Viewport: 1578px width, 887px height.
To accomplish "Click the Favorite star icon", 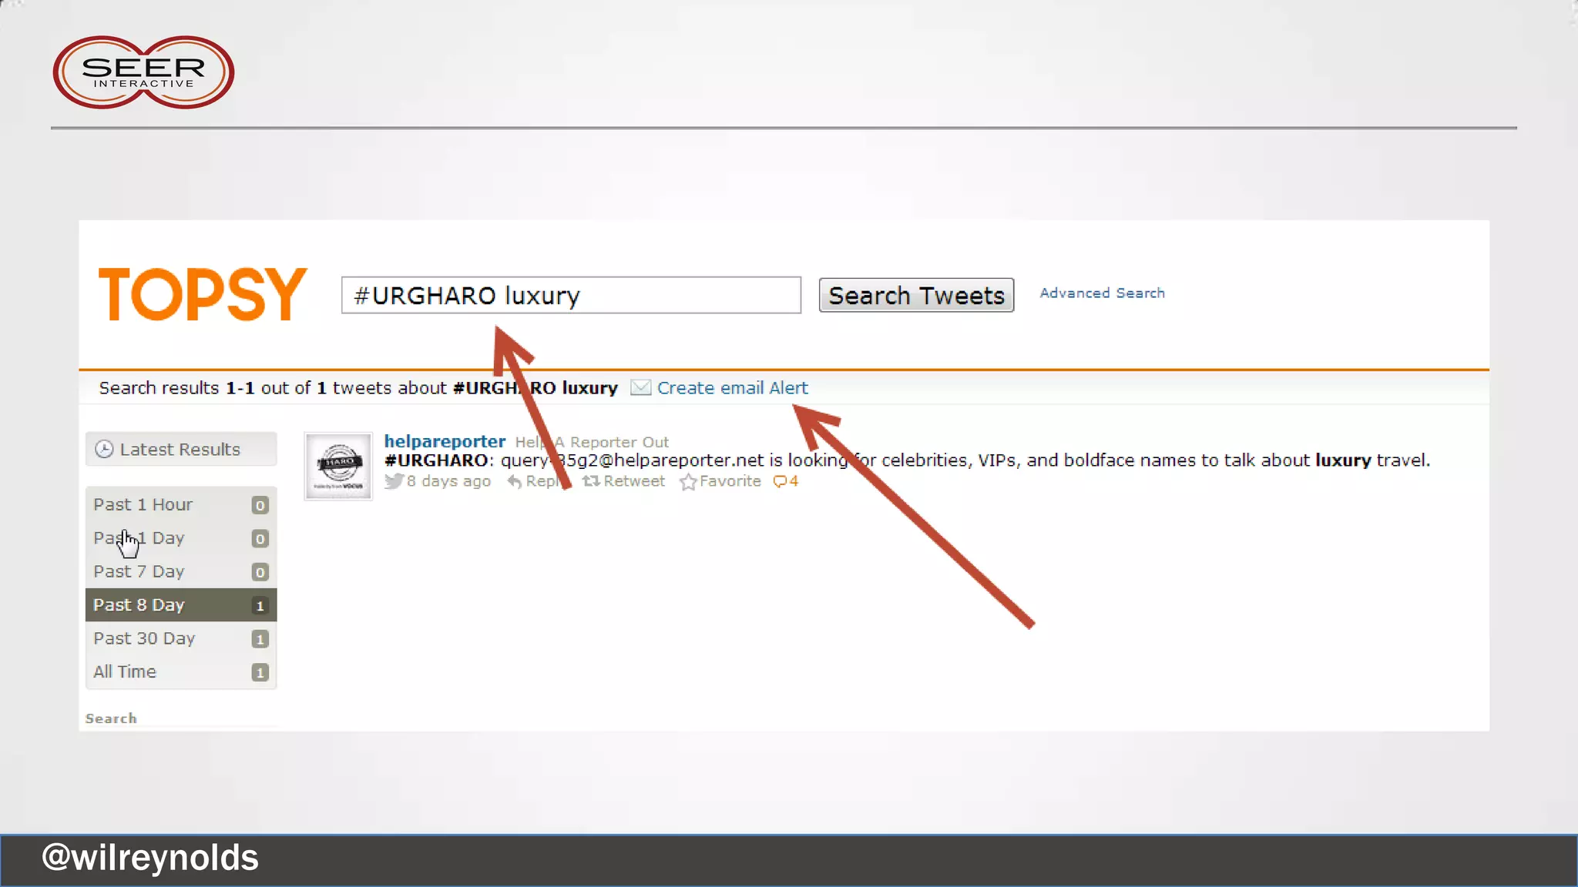I will coord(687,482).
